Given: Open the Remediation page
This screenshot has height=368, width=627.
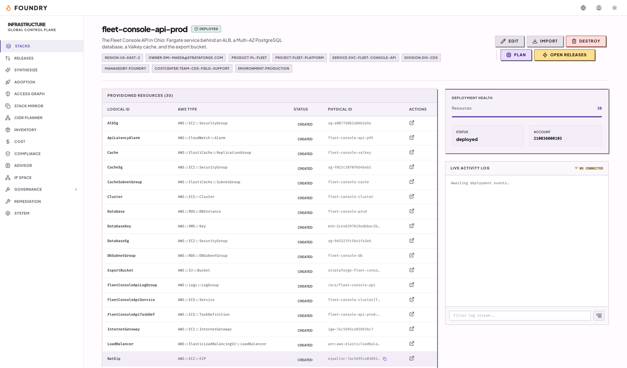Looking at the screenshot, I should 42,201.
